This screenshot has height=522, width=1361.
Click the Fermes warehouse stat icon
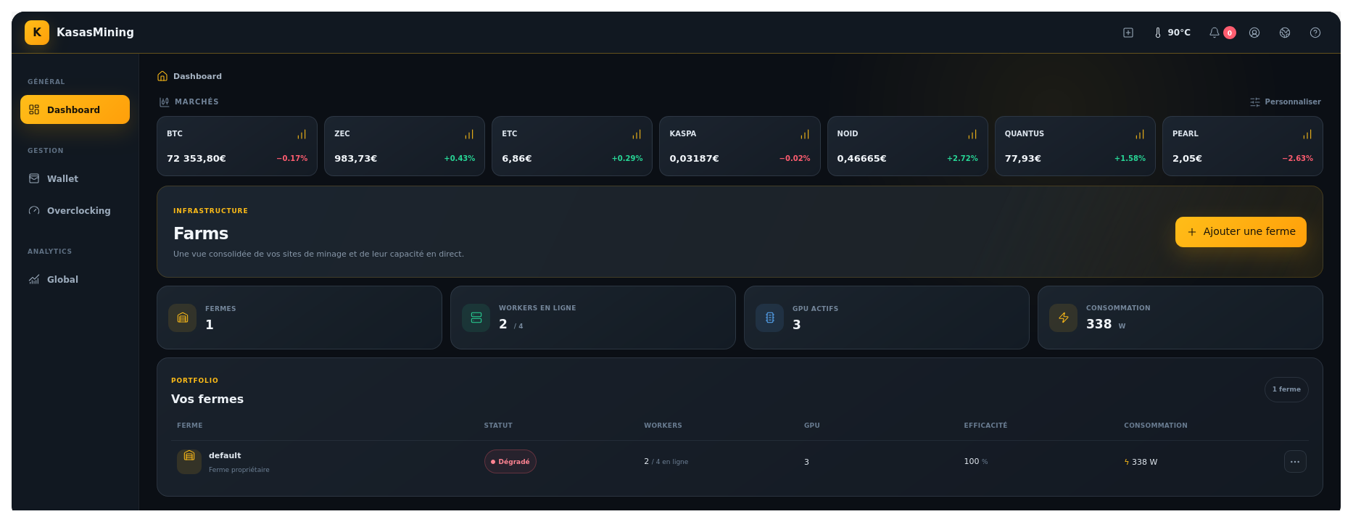[x=183, y=318]
